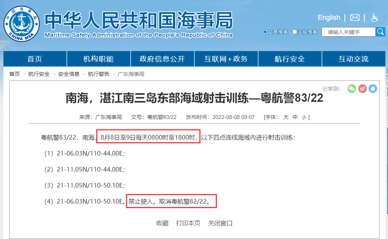Go to 航行警告 in breadcrumb
The image size is (388, 239).
click(x=99, y=74)
